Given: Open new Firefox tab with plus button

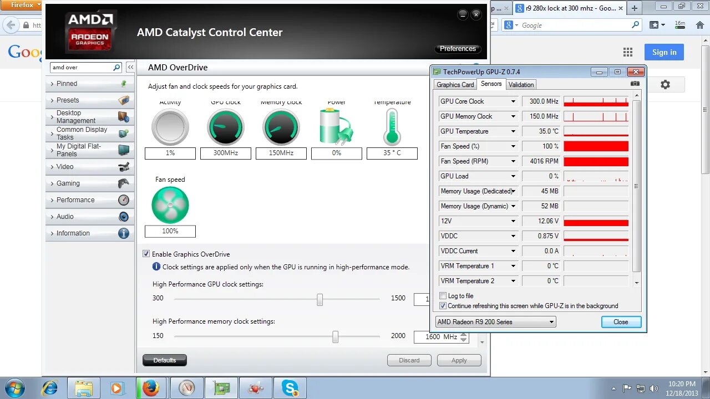Looking at the screenshot, I should 635,8.
